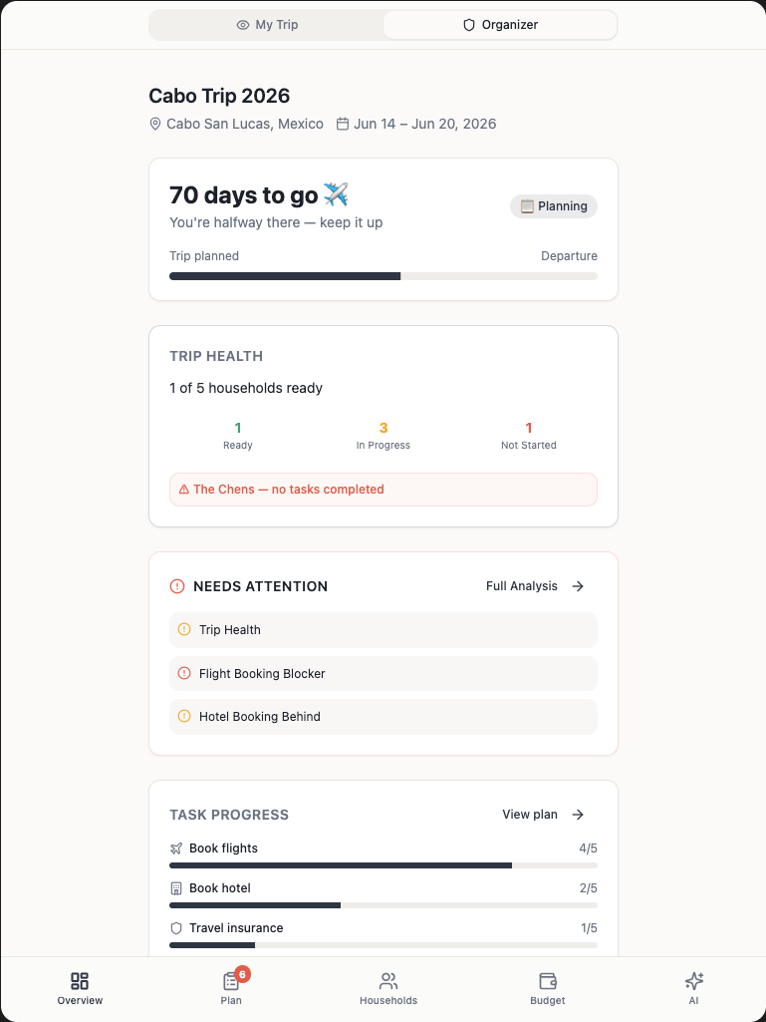Viewport: 766px width, 1022px height.
Task: Click the Planning status badge
Action: (x=554, y=206)
